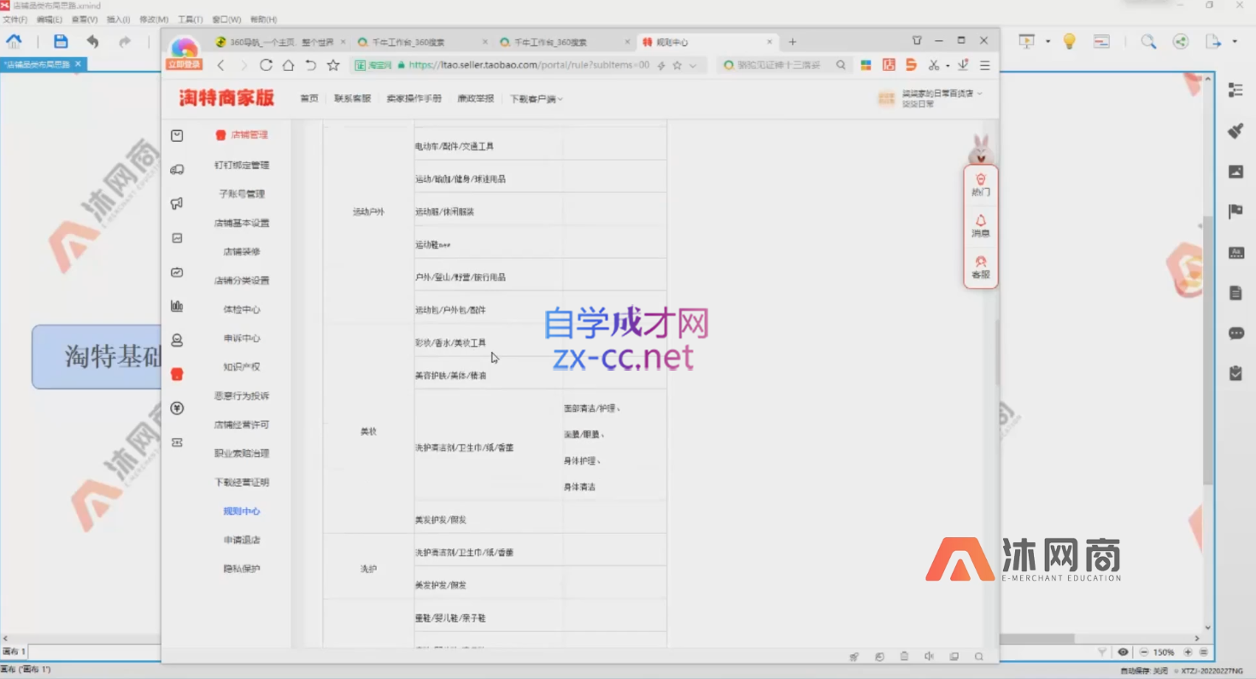Viewport: 1256px width, 679px height.
Task: Expand the 下载客户端 dropdown
Action: coord(537,99)
